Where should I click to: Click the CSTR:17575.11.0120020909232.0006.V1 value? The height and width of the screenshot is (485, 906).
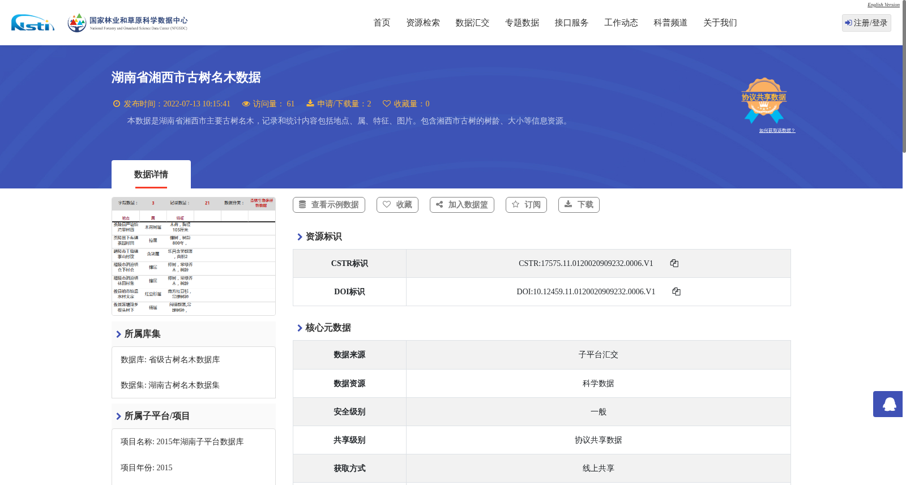pos(586,263)
